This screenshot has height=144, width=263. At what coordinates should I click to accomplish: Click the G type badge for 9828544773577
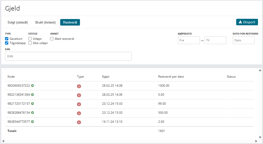click(79, 122)
